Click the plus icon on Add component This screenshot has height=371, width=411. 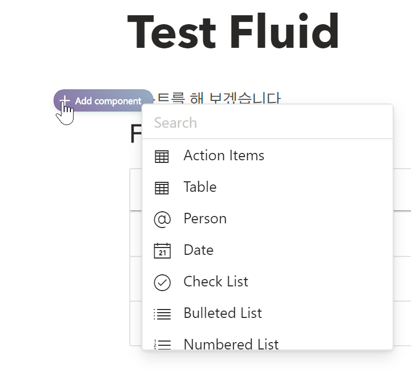[x=64, y=100]
